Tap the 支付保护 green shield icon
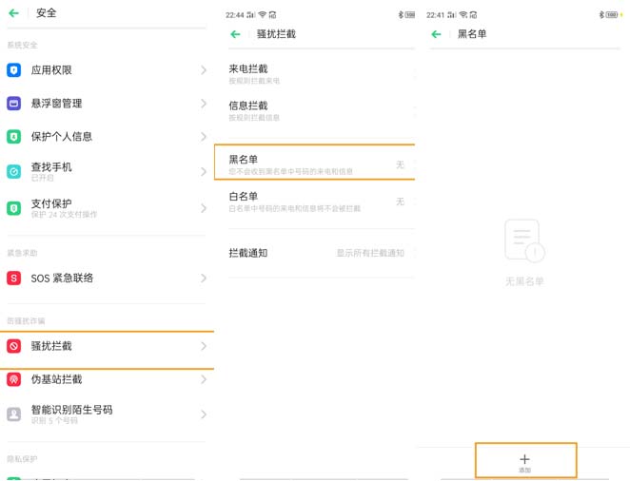The image size is (630, 481). (14, 208)
